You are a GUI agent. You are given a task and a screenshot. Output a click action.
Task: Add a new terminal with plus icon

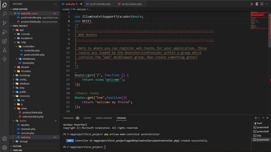pyautogui.click(x=256, y=118)
